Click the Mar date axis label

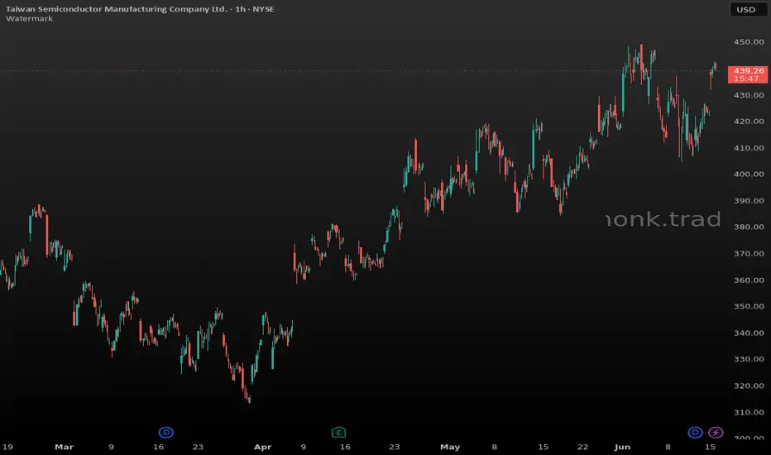click(x=64, y=447)
